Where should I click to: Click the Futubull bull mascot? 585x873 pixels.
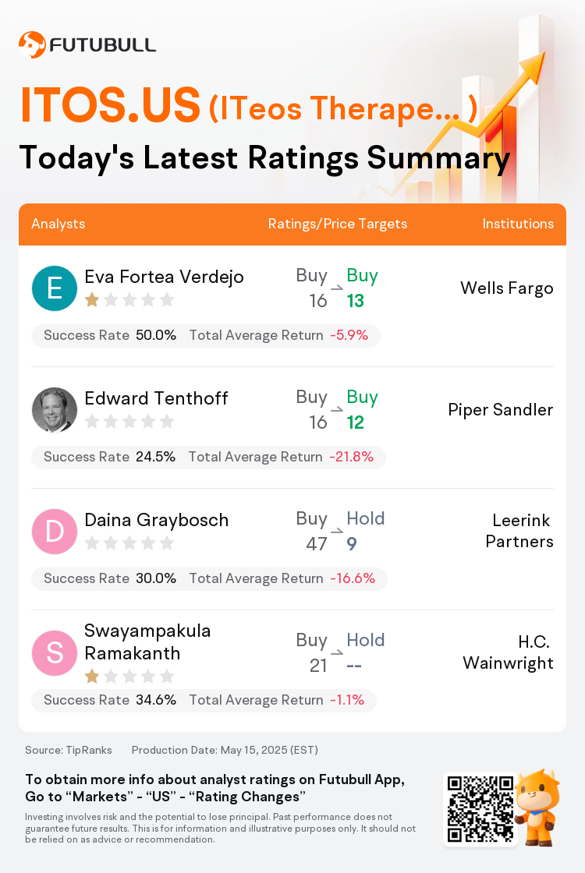pyautogui.click(x=537, y=808)
